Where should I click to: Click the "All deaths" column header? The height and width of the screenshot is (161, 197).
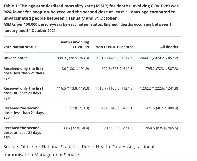click(x=169, y=47)
